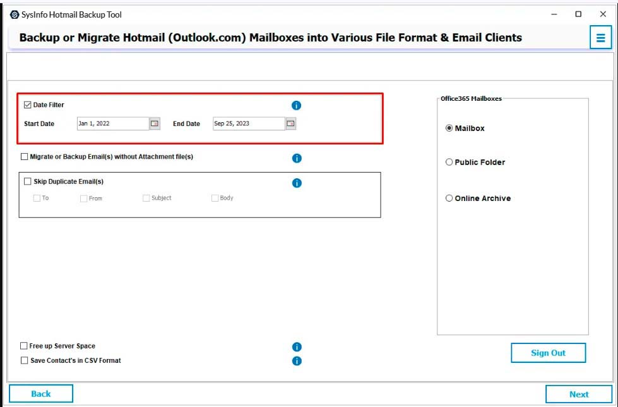Click info icon beside Skip Duplicate Email(s)
This screenshot has height=407, width=618.
(297, 183)
